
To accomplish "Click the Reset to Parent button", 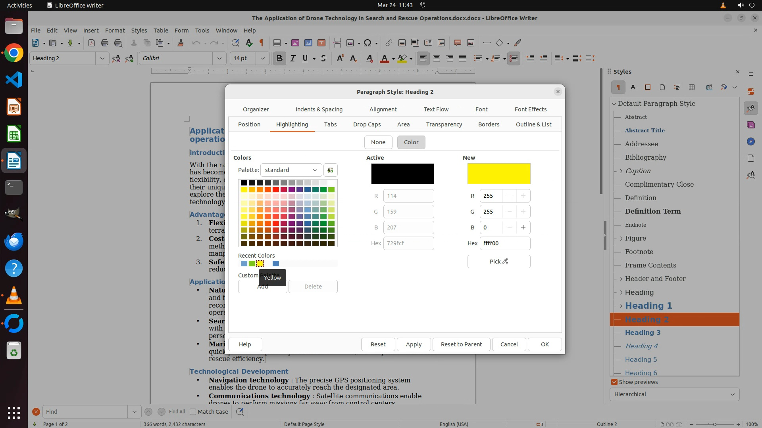I will click(x=461, y=344).
